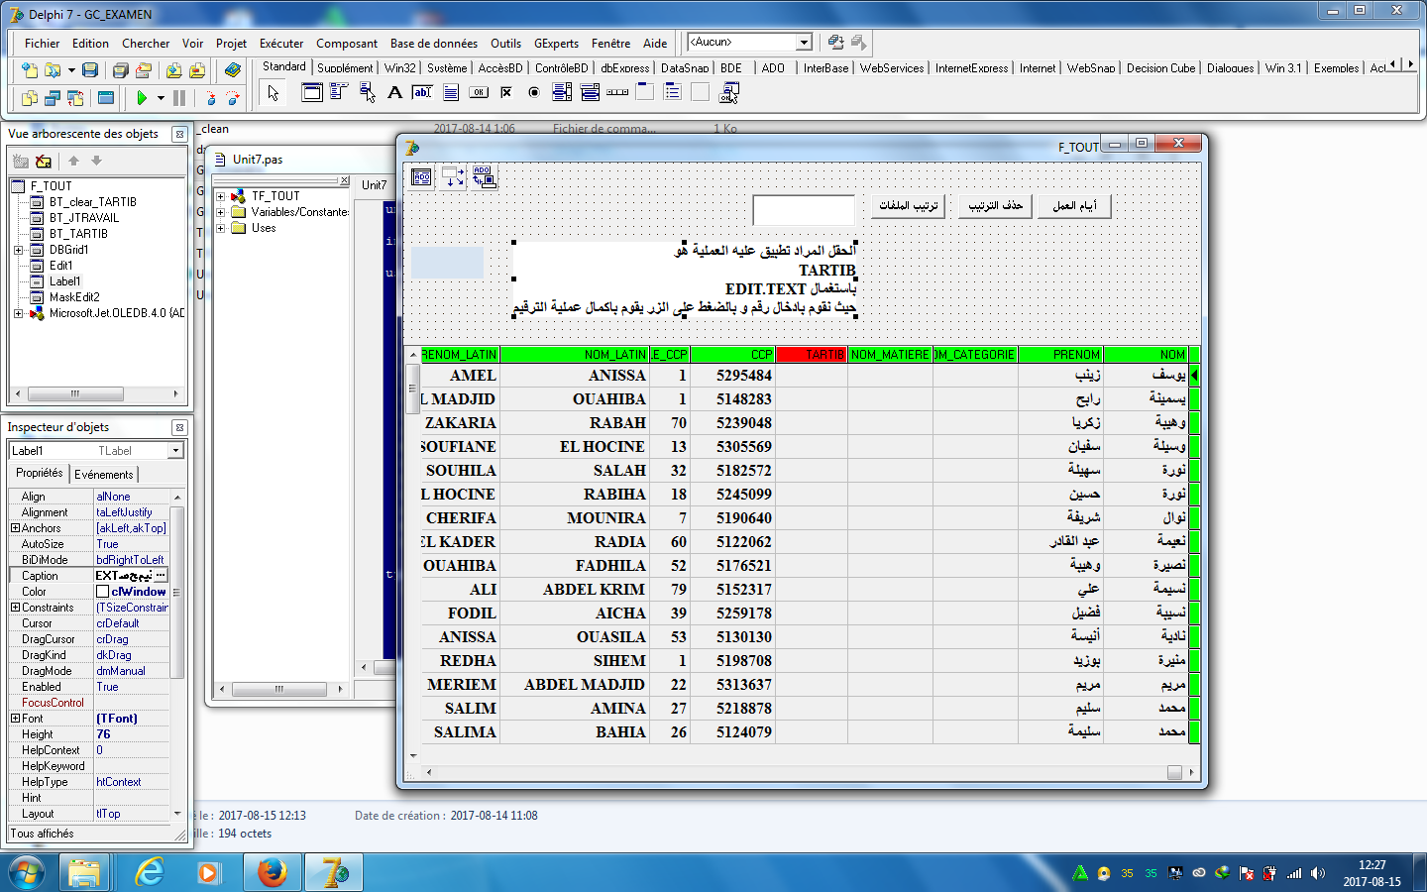Click the red TARTIB column header in the grid
The height and width of the screenshot is (892, 1427).
(x=812, y=355)
